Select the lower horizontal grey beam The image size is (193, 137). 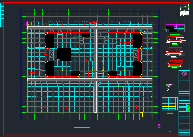[x=90, y=80]
